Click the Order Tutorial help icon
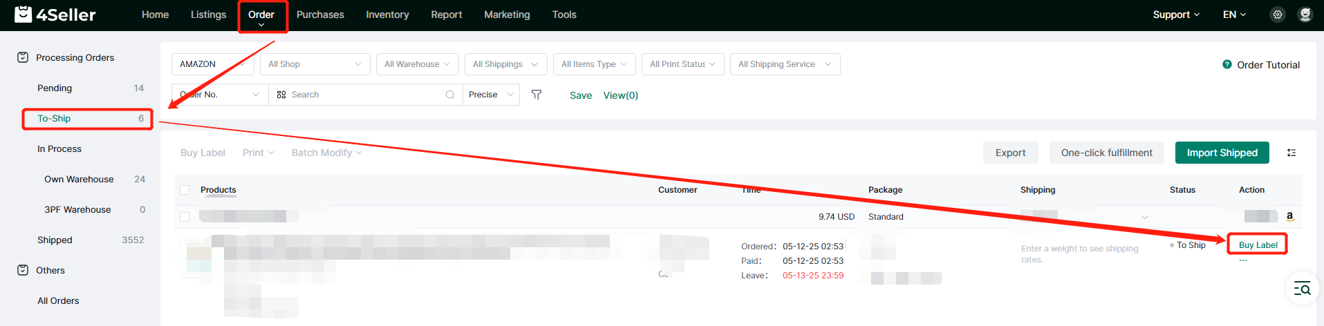This screenshot has width=1324, height=326. coord(1227,64)
